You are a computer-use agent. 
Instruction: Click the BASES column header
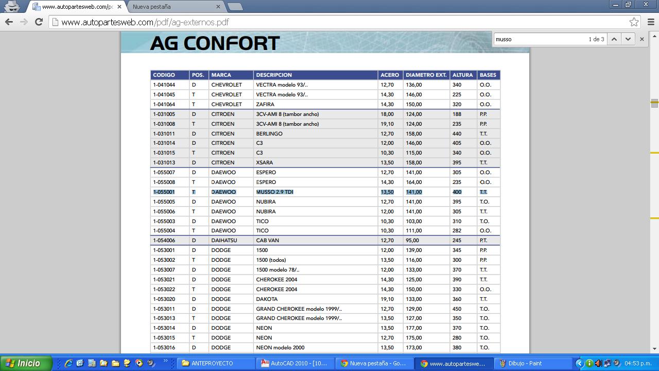pos(488,75)
